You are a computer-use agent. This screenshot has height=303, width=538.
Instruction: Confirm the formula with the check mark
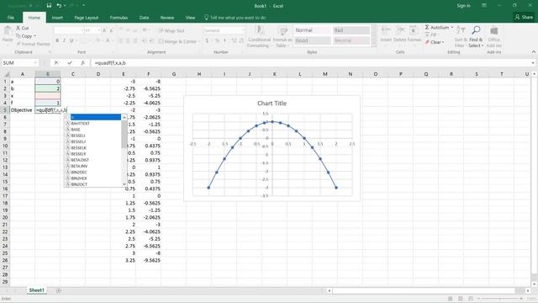pos(70,63)
